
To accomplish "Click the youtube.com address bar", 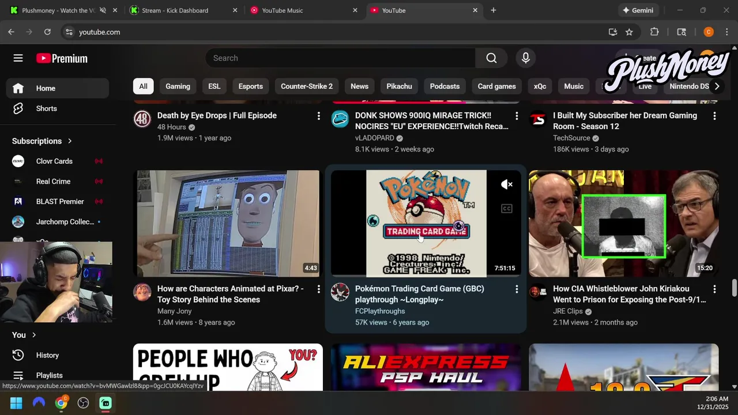I will 334,32.
